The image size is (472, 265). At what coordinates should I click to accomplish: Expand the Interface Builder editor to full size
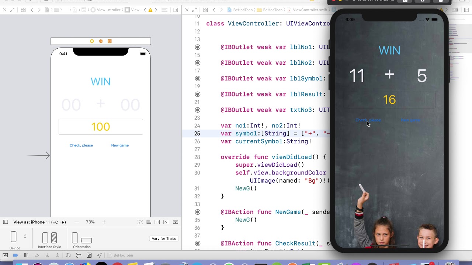tap(12, 10)
